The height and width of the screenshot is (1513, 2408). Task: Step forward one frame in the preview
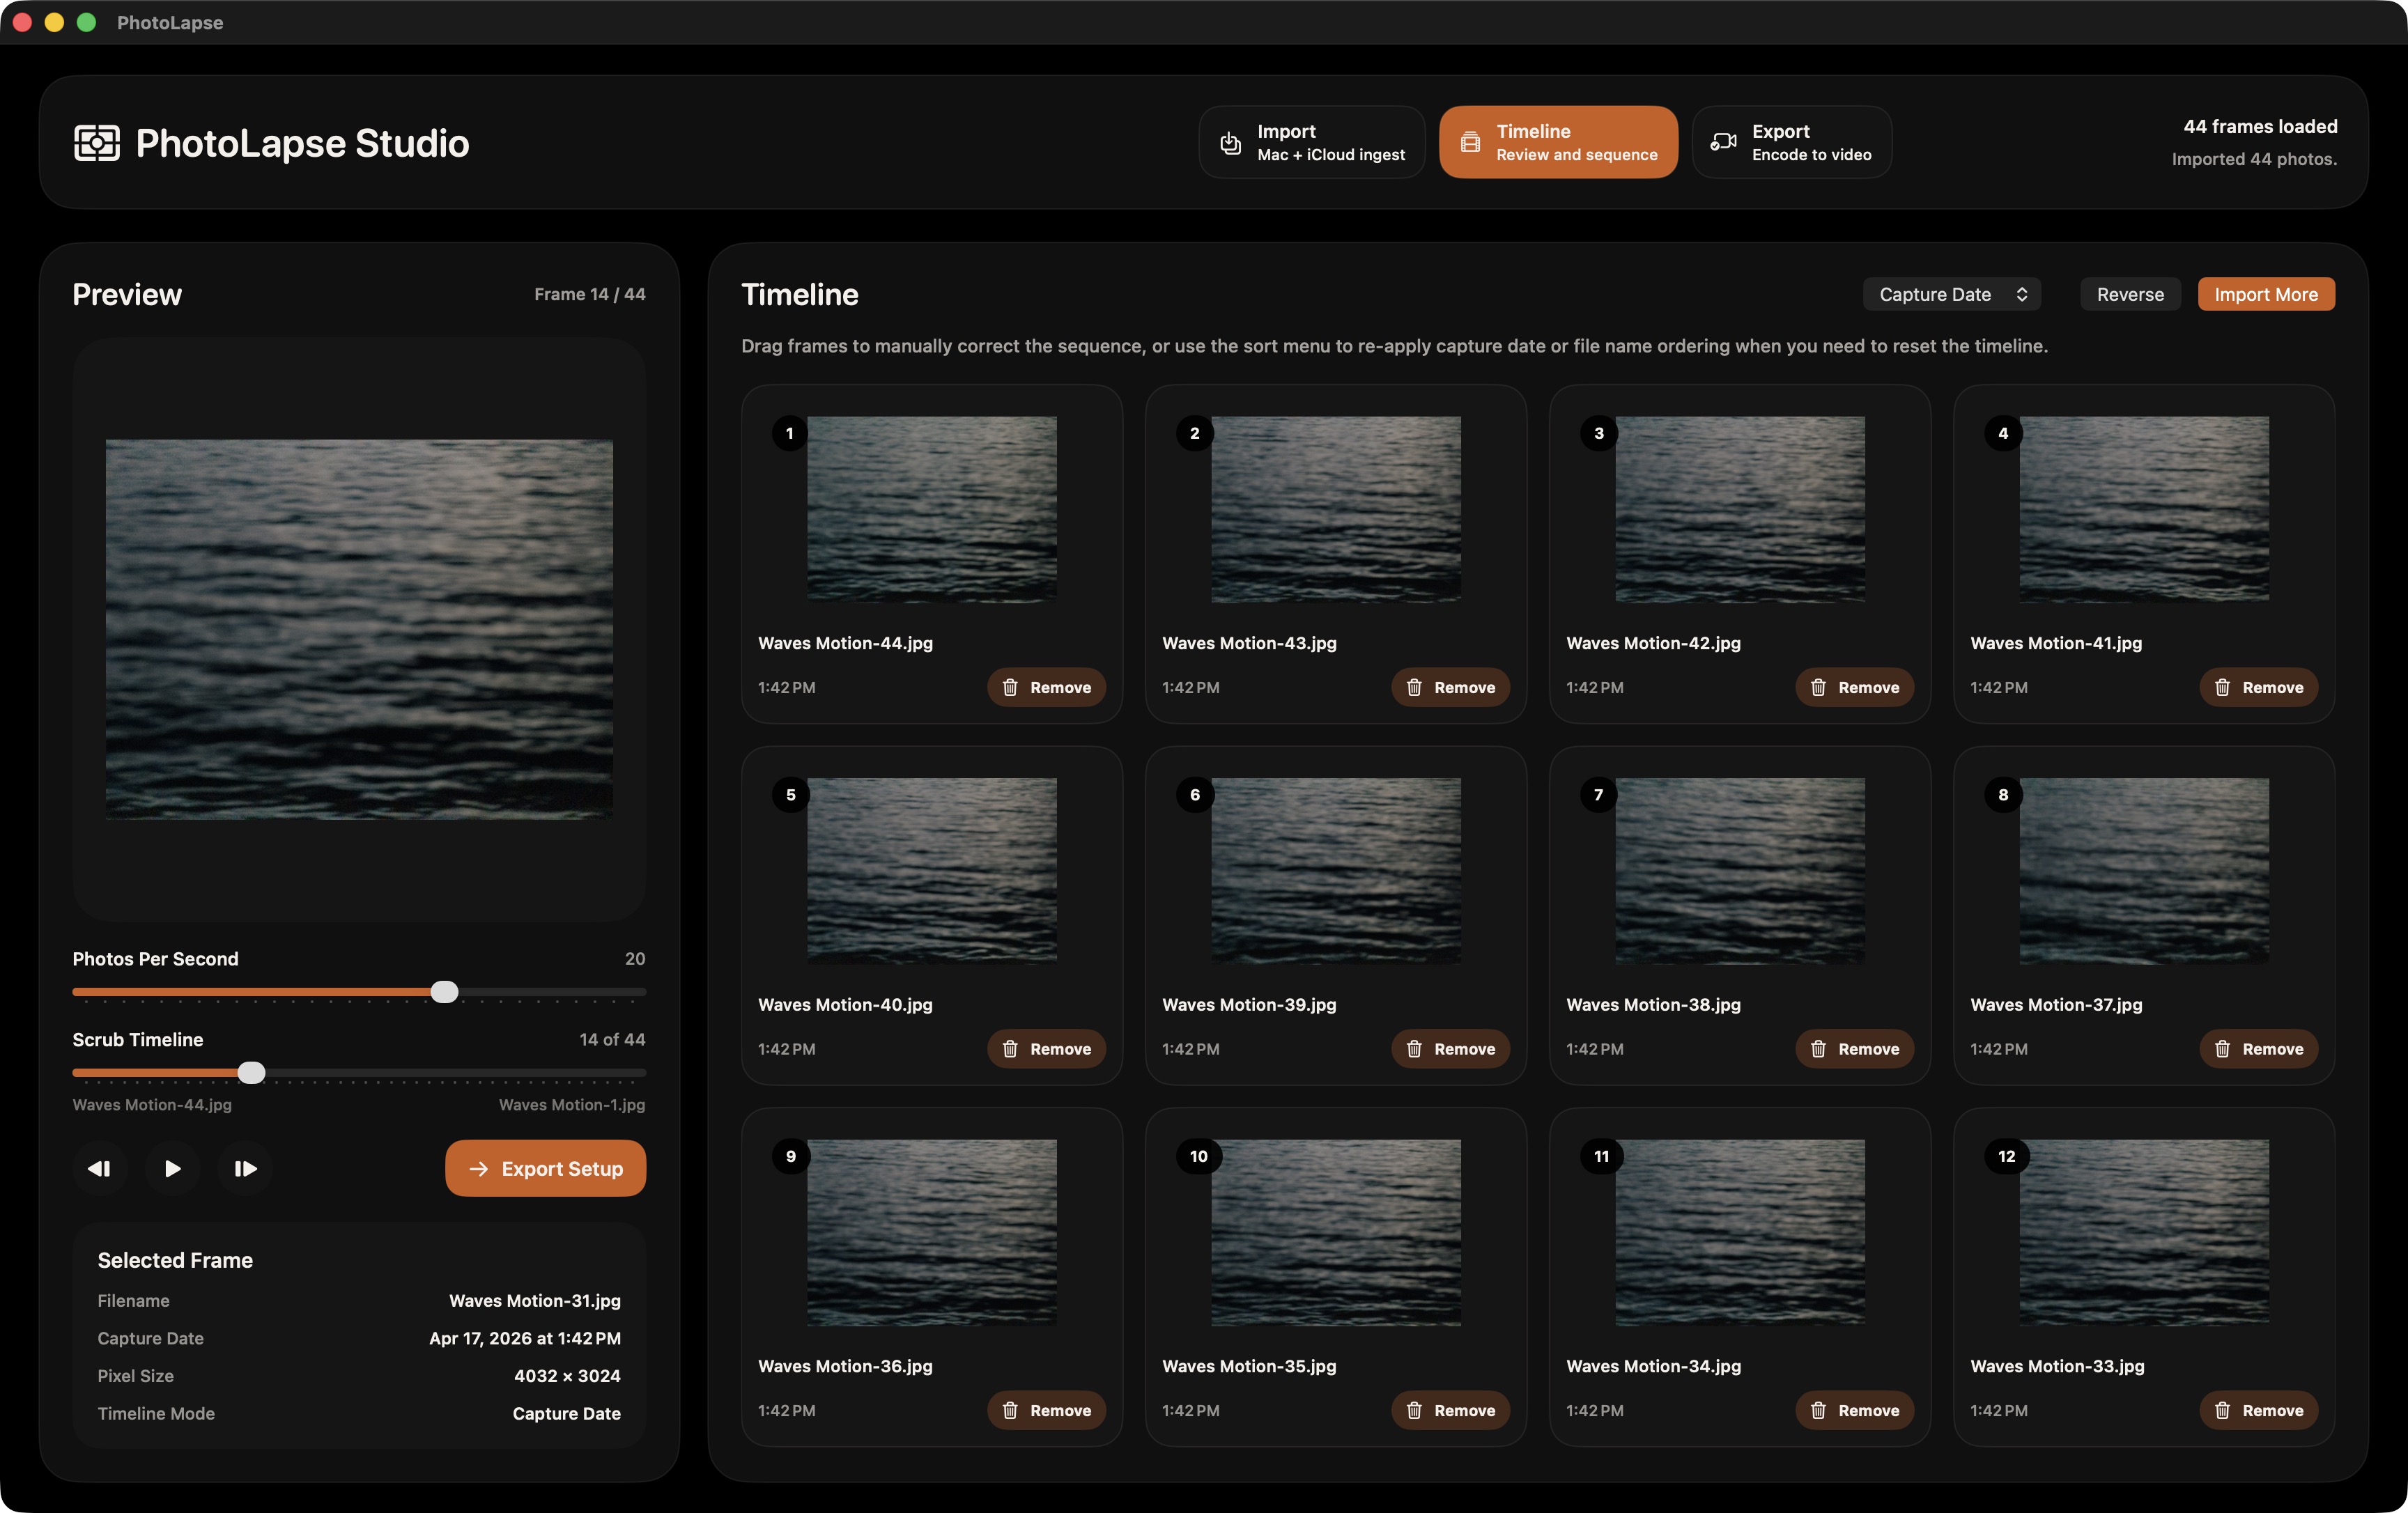[x=245, y=1168]
